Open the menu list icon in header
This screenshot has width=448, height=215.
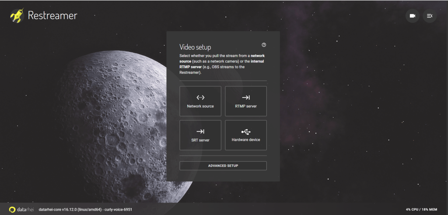pyautogui.click(x=430, y=16)
